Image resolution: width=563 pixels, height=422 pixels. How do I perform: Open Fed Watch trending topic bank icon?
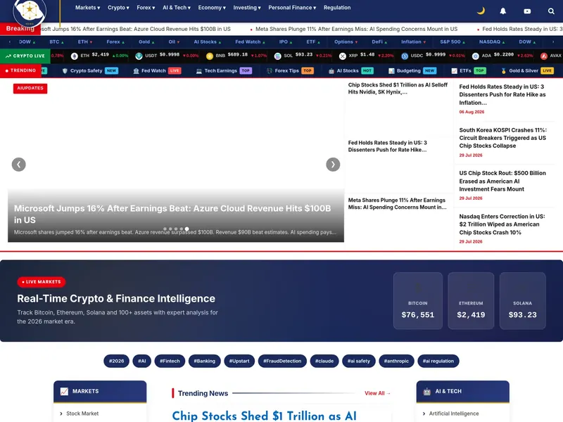[x=136, y=71]
